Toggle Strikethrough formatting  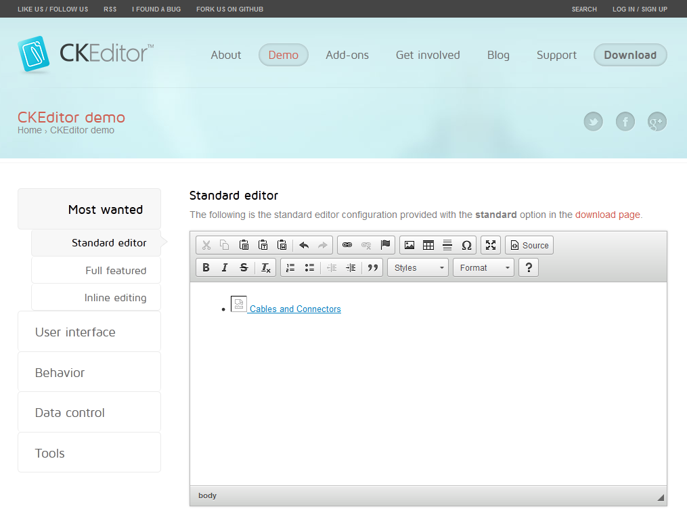[x=244, y=268]
